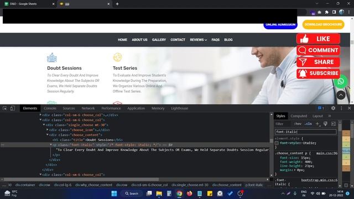Open the main.css:96 source link
354x199 pixels.
click(x=327, y=153)
